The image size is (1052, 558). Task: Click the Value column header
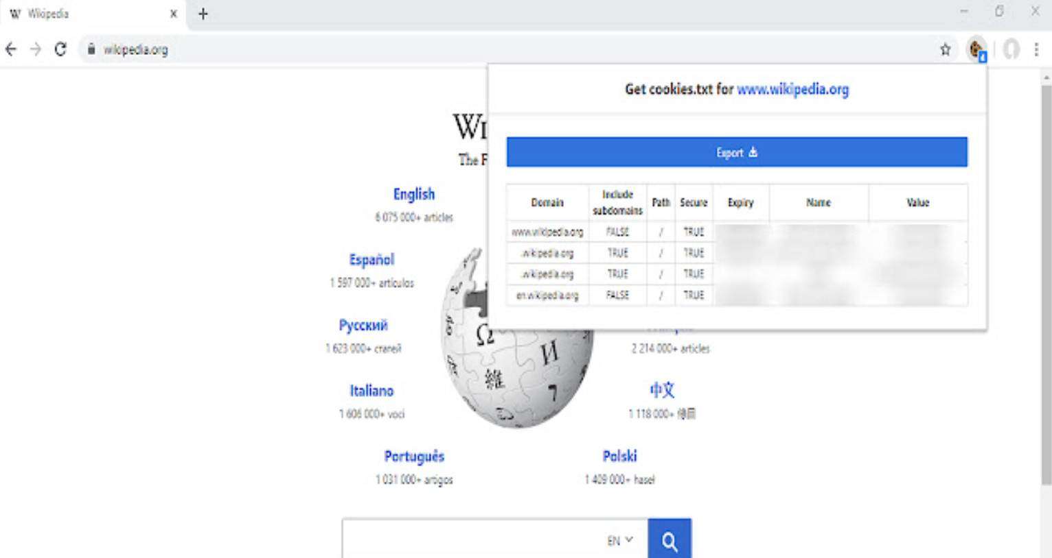click(918, 203)
